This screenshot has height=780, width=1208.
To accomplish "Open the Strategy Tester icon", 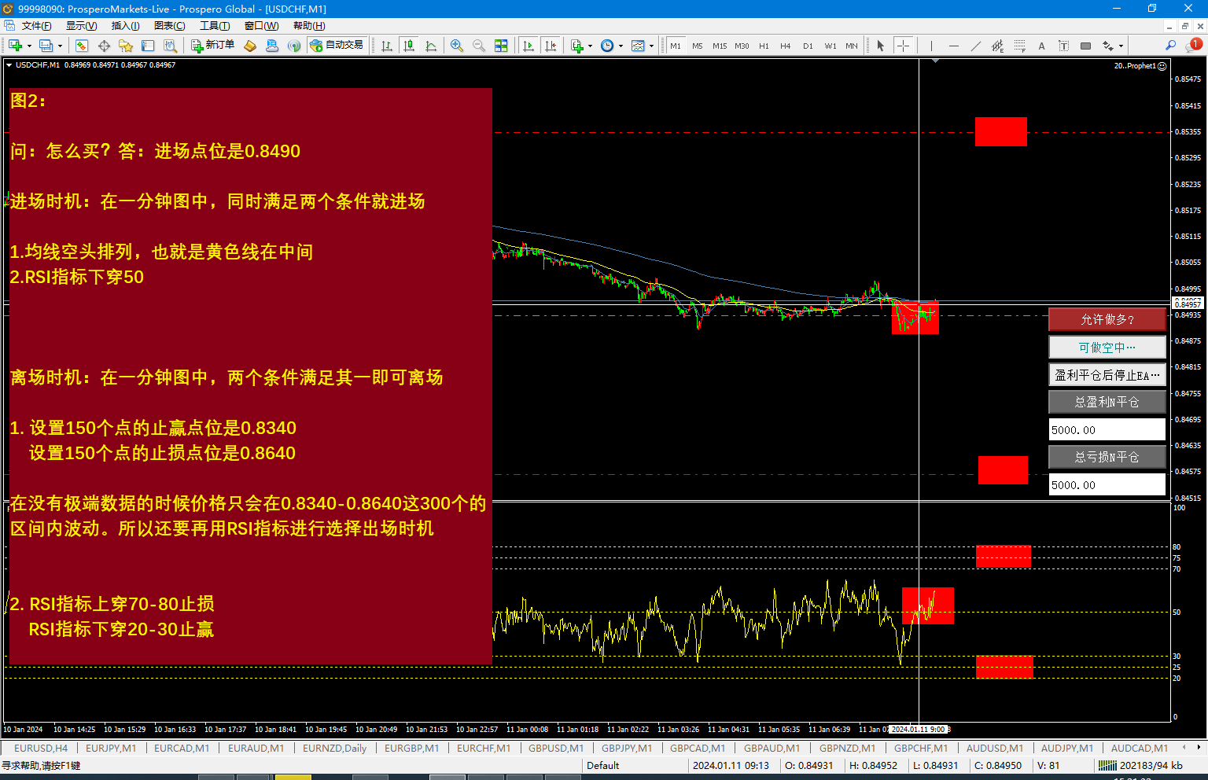I will tap(170, 46).
